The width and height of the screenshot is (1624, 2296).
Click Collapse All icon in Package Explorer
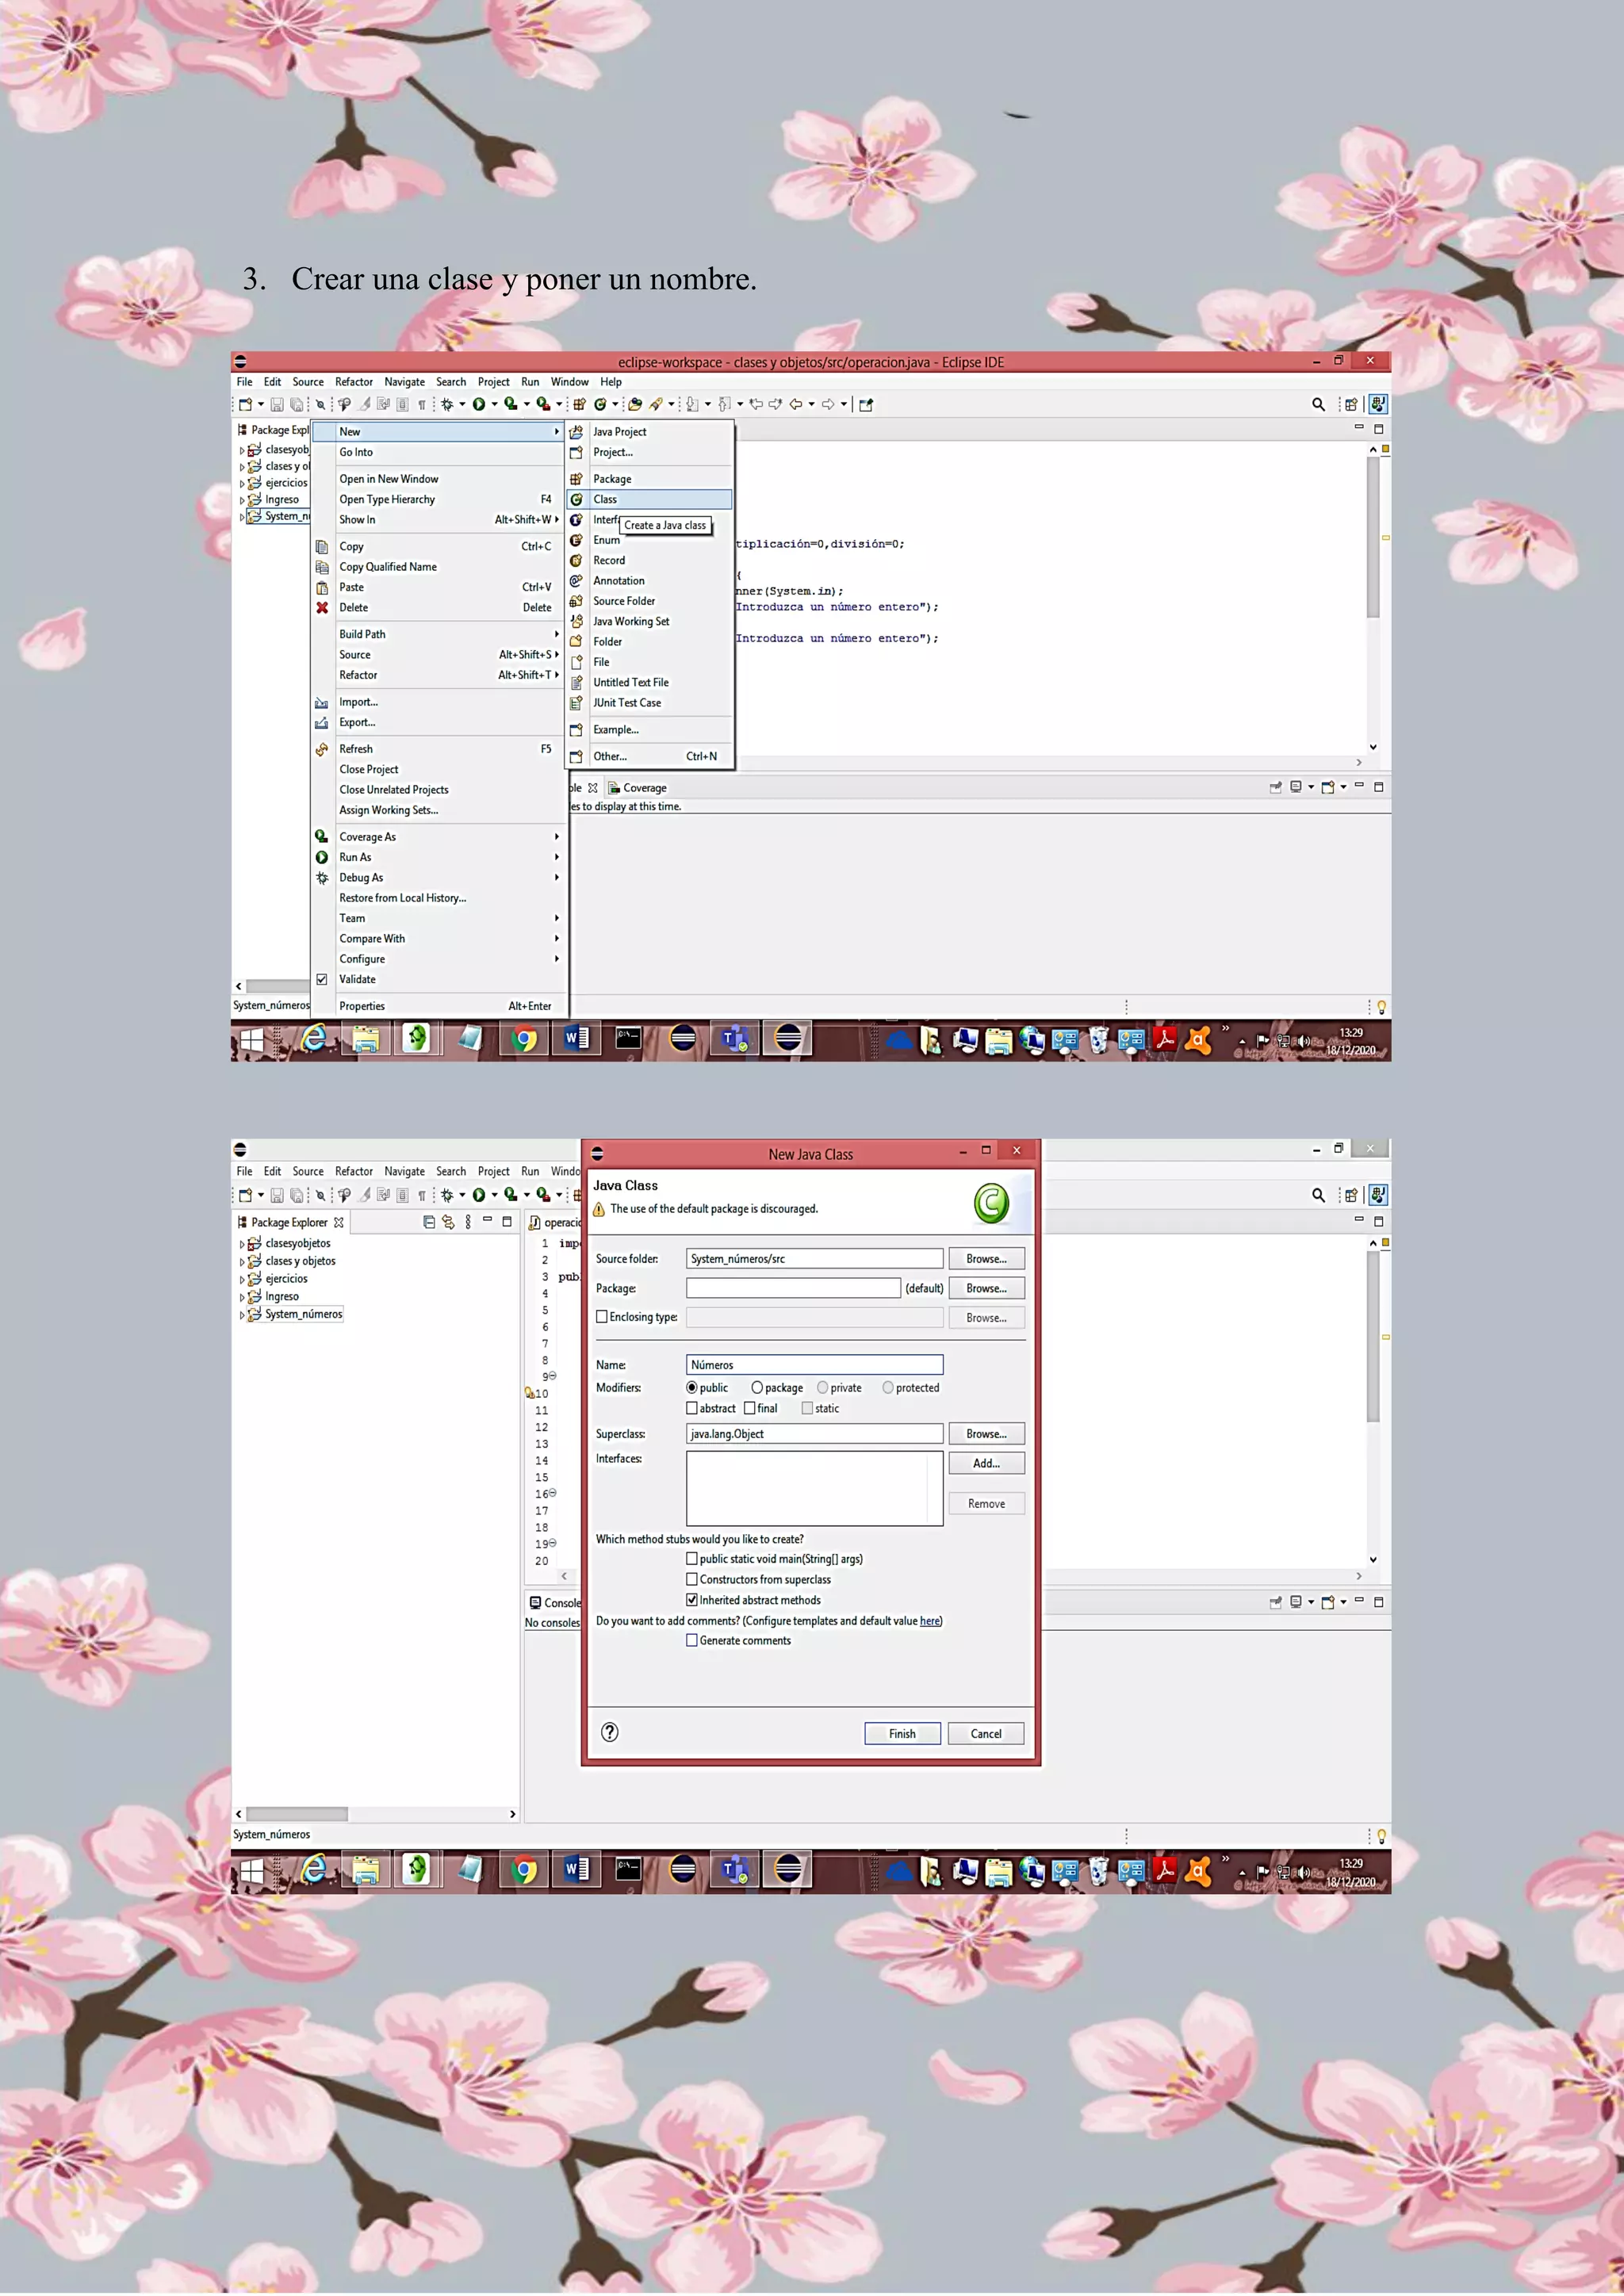pyautogui.click(x=429, y=1222)
